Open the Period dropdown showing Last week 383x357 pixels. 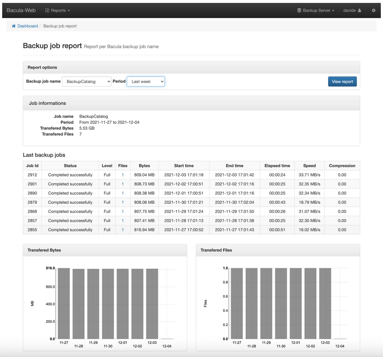click(146, 82)
